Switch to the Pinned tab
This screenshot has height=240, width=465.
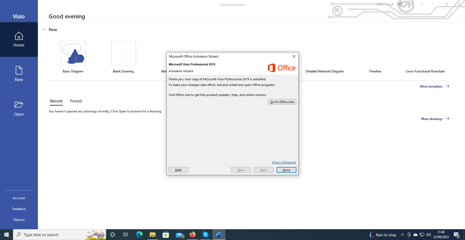point(76,101)
